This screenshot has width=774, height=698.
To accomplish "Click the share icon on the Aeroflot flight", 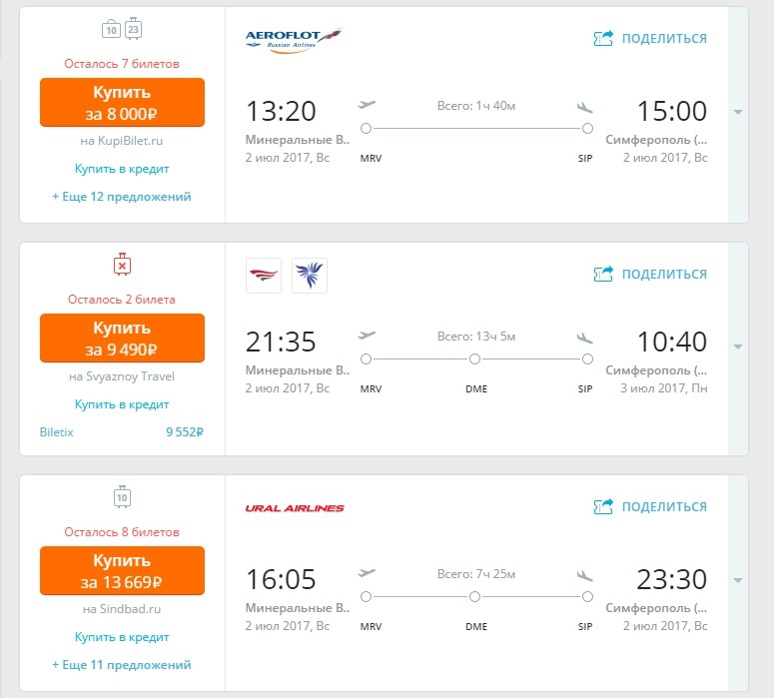I will [603, 39].
